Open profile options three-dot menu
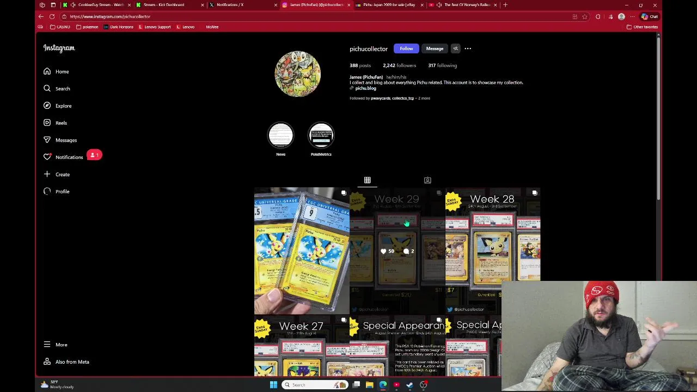The height and width of the screenshot is (392, 697). (x=468, y=48)
